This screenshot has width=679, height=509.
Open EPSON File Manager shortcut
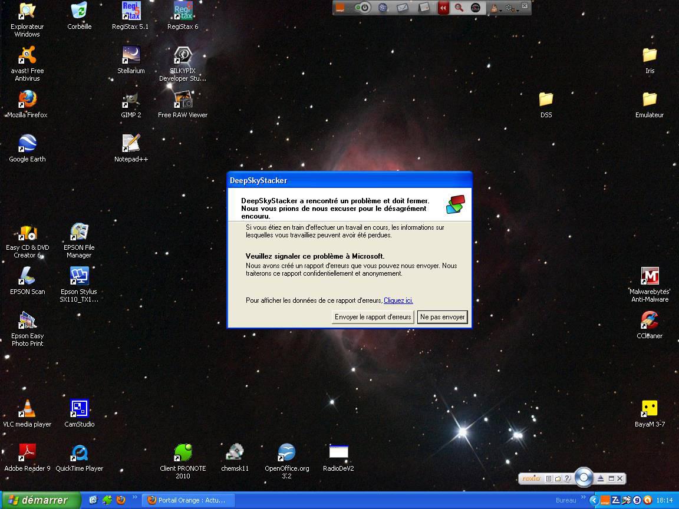[79, 240]
